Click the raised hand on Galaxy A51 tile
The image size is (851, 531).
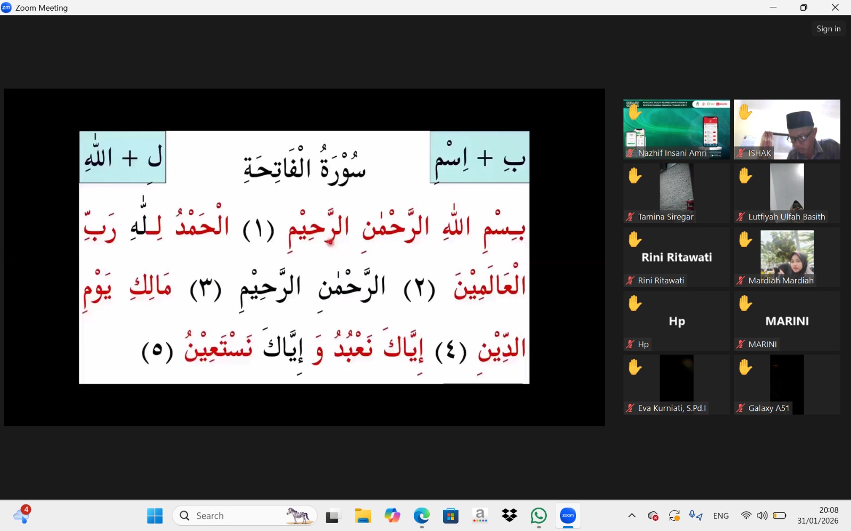pos(745,367)
